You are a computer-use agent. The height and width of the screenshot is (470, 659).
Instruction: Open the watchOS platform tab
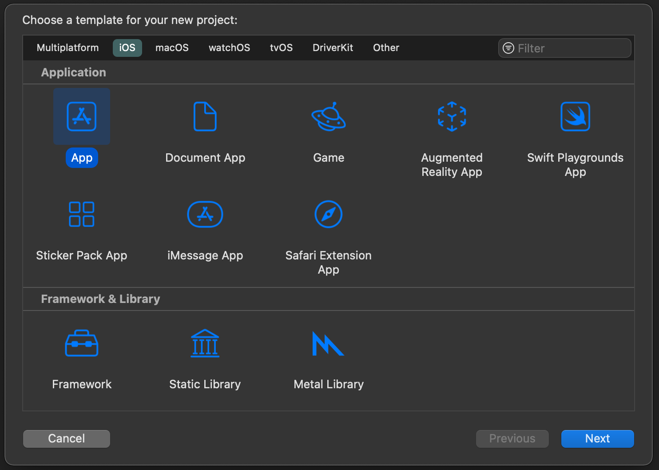click(x=229, y=48)
